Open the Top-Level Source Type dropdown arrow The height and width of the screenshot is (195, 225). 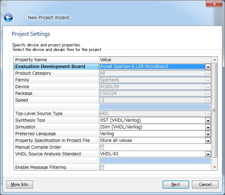208,114
